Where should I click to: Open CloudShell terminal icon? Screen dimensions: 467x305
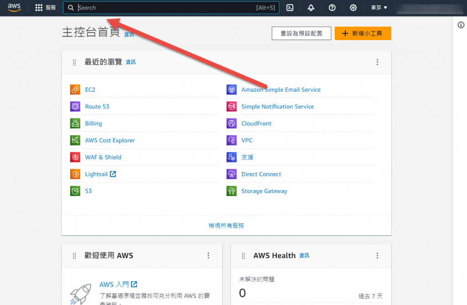(290, 8)
